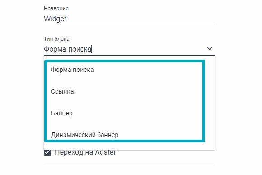
Task: Set block type to Ссылка
Action: point(125,91)
